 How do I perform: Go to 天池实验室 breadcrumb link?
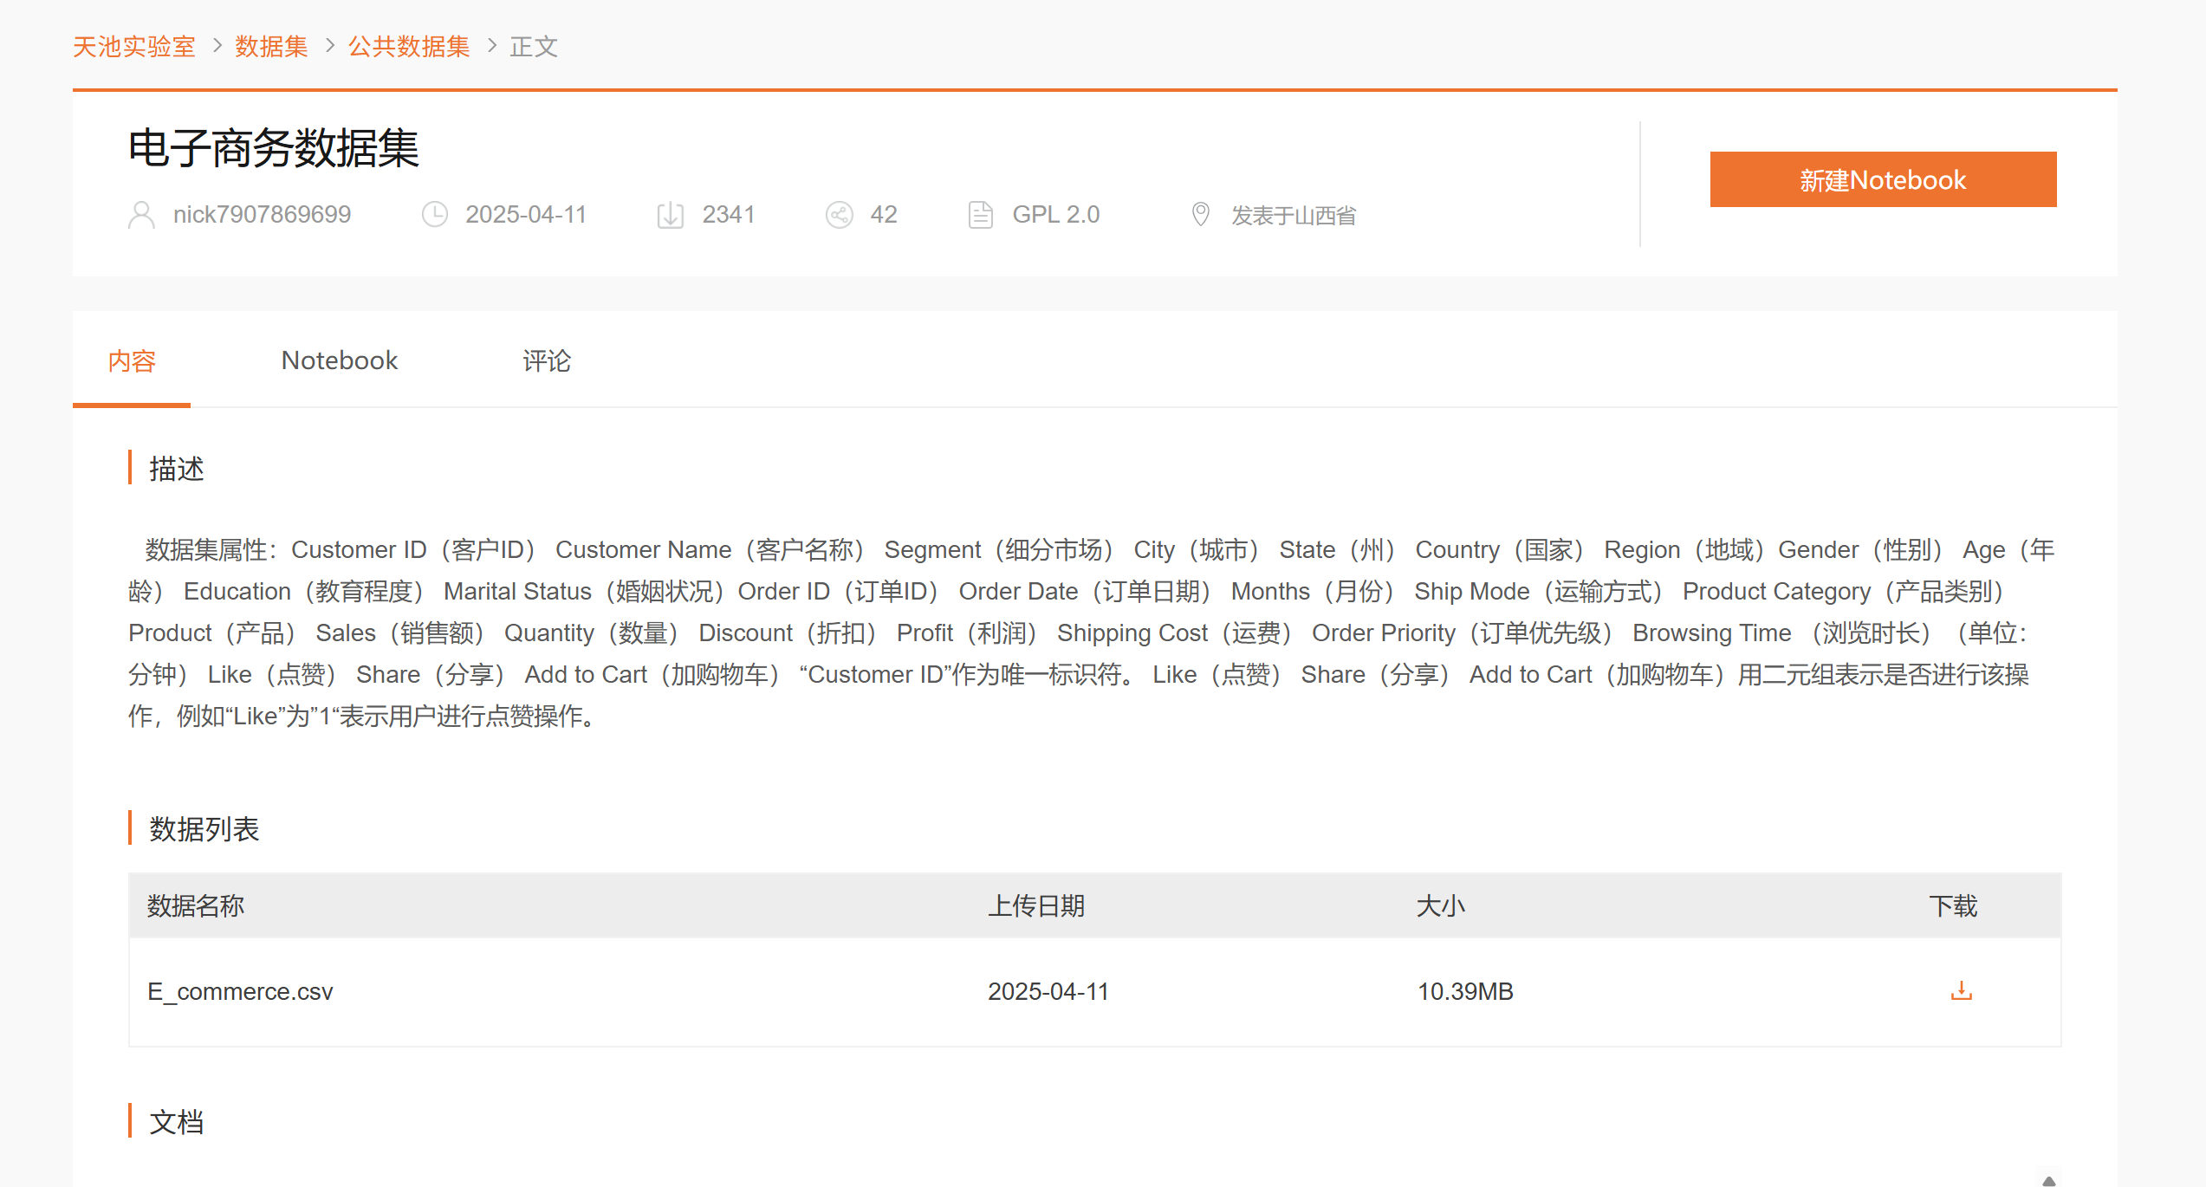tap(134, 46)
